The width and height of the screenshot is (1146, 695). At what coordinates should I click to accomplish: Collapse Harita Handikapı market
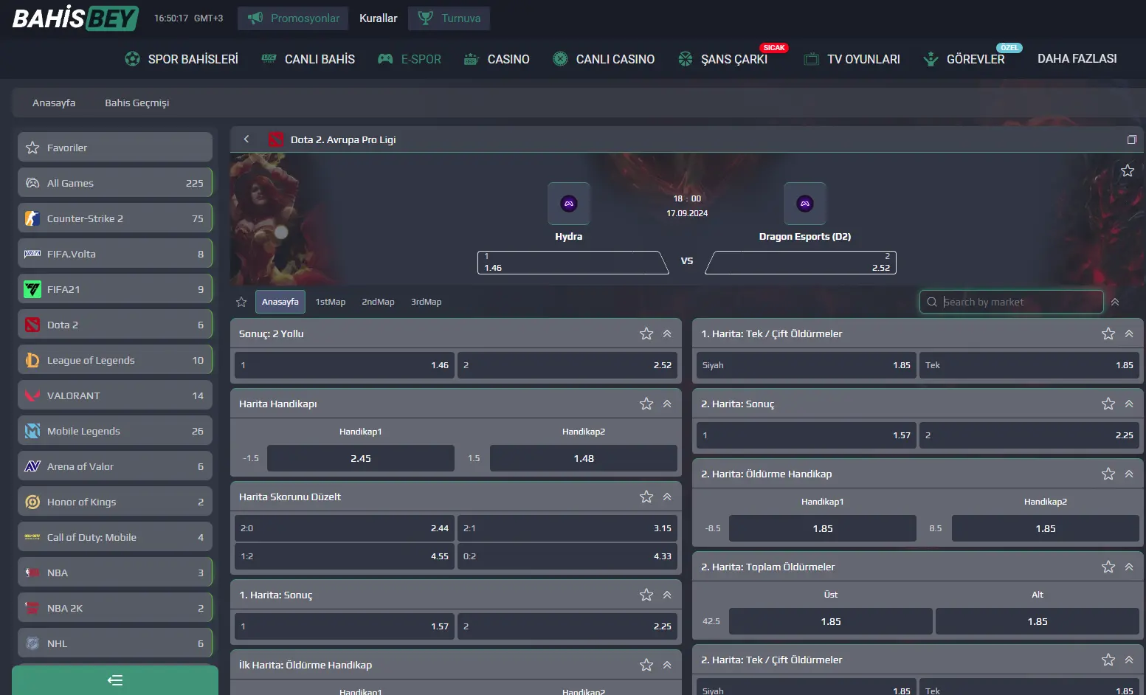(x=667, y=404)
